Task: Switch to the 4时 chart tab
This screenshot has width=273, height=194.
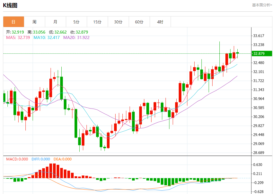Action: click(x=160, y=22)
